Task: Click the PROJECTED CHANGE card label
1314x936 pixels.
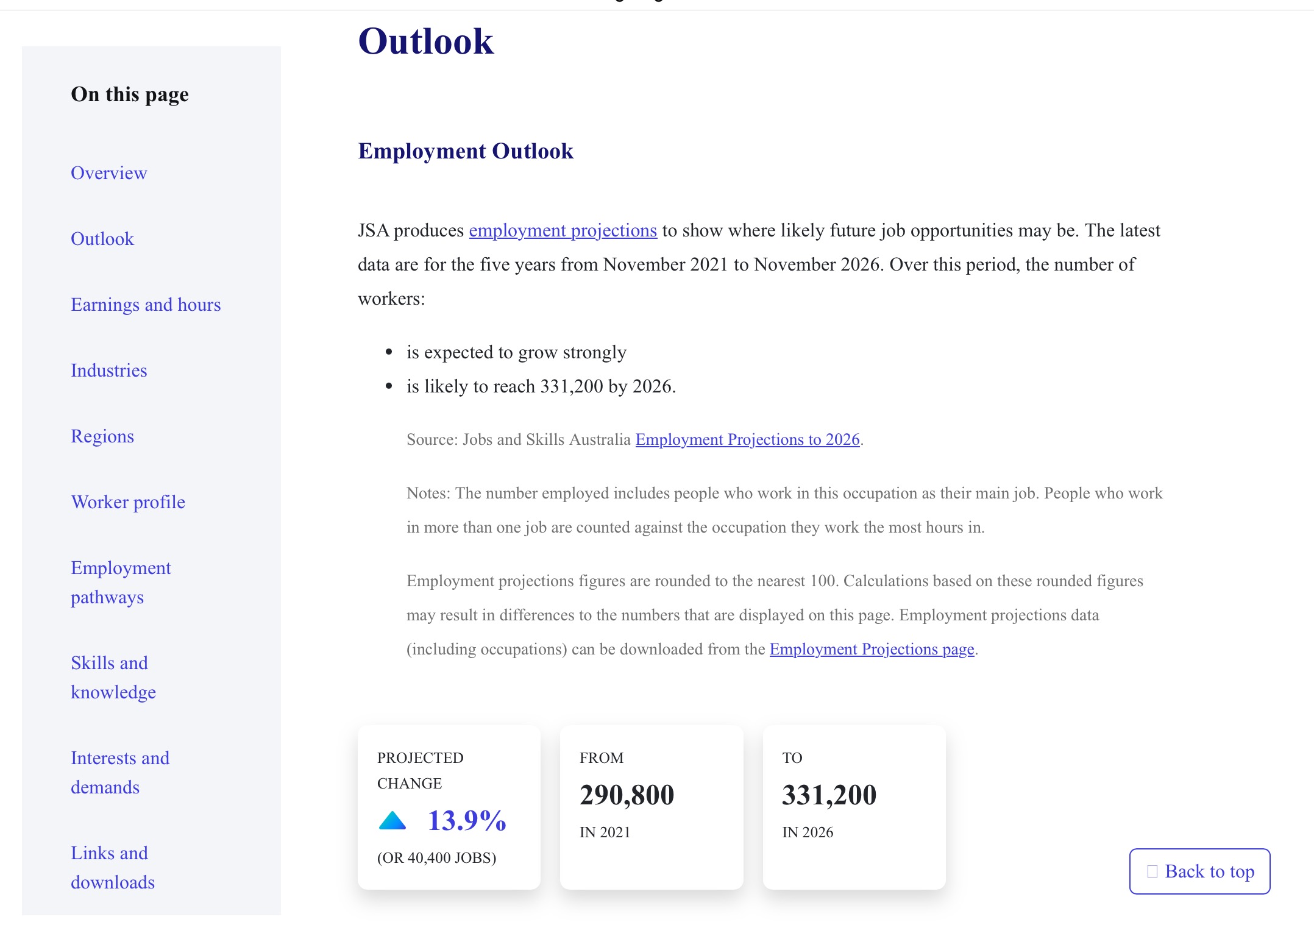Action: pos(421,770)
